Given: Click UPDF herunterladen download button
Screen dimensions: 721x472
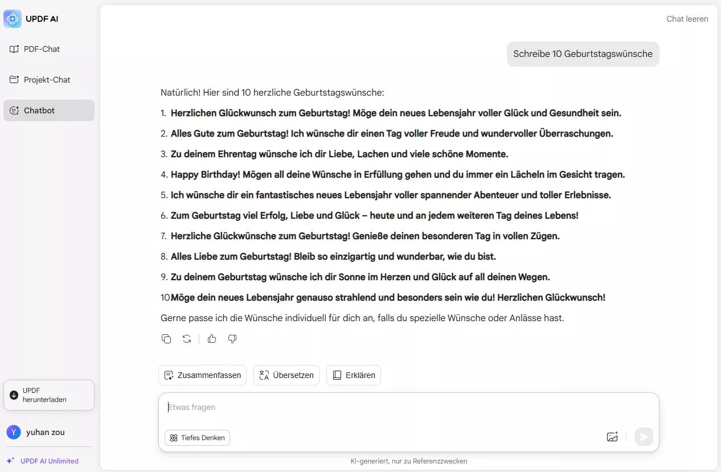Looking at the screenshot, I should (x=48, y=395).
